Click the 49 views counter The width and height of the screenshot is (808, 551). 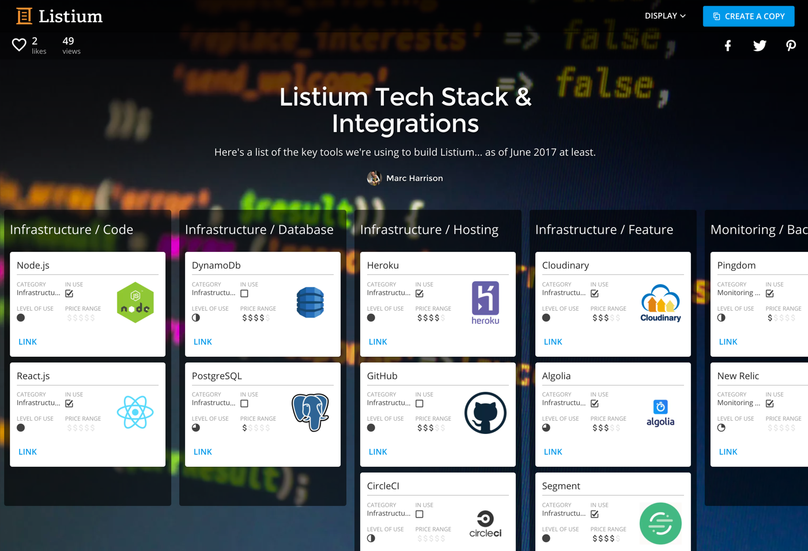click(x=71, y=46)
